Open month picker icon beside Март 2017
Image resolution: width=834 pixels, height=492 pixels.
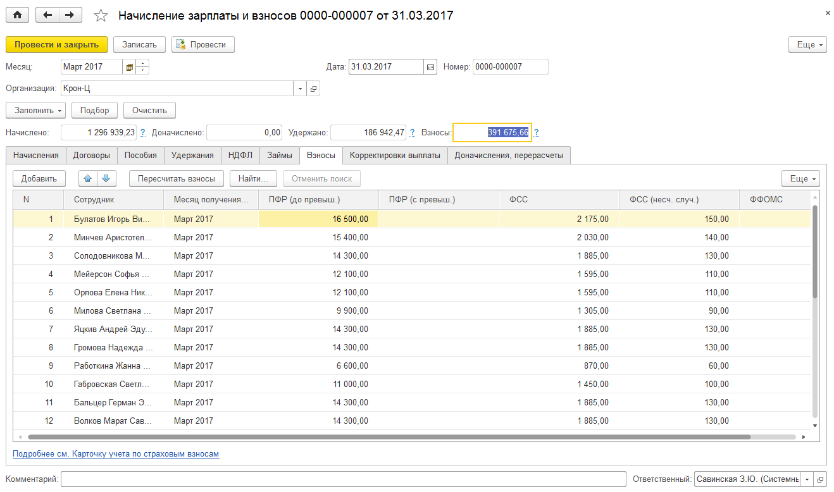tap(130, 66)
